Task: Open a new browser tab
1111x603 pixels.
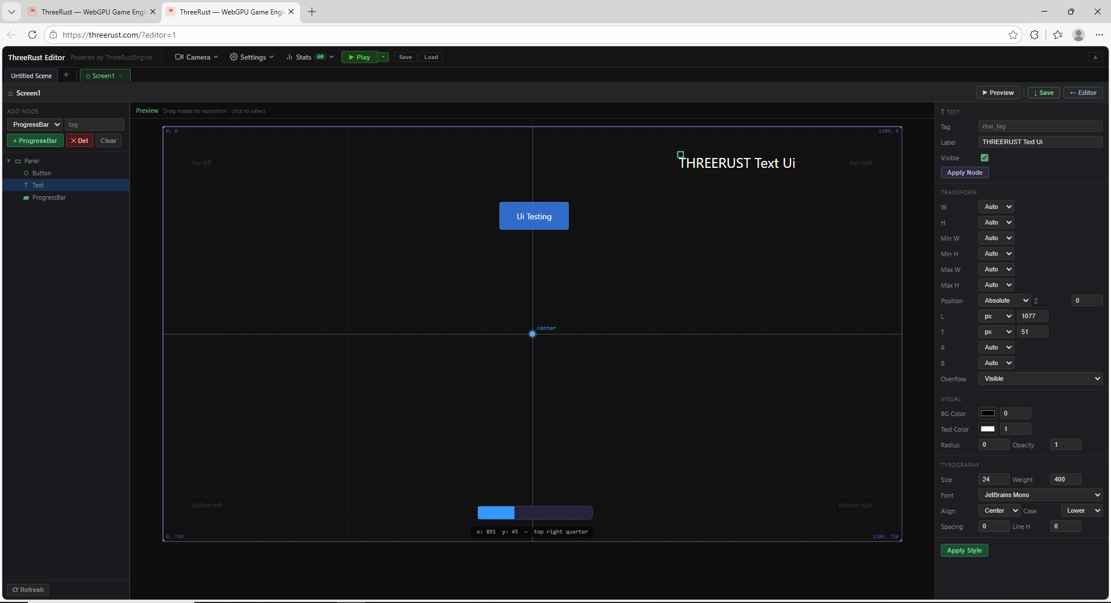Action: coord(312,12)
